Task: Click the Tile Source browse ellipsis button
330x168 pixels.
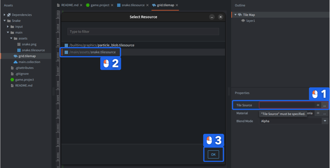Action: (324, 105)
